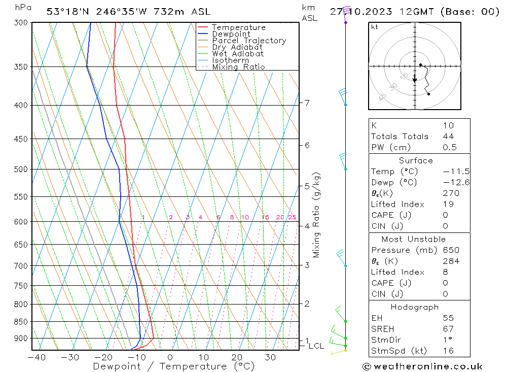Click the 20 temperature axis tick

(237, 357)
